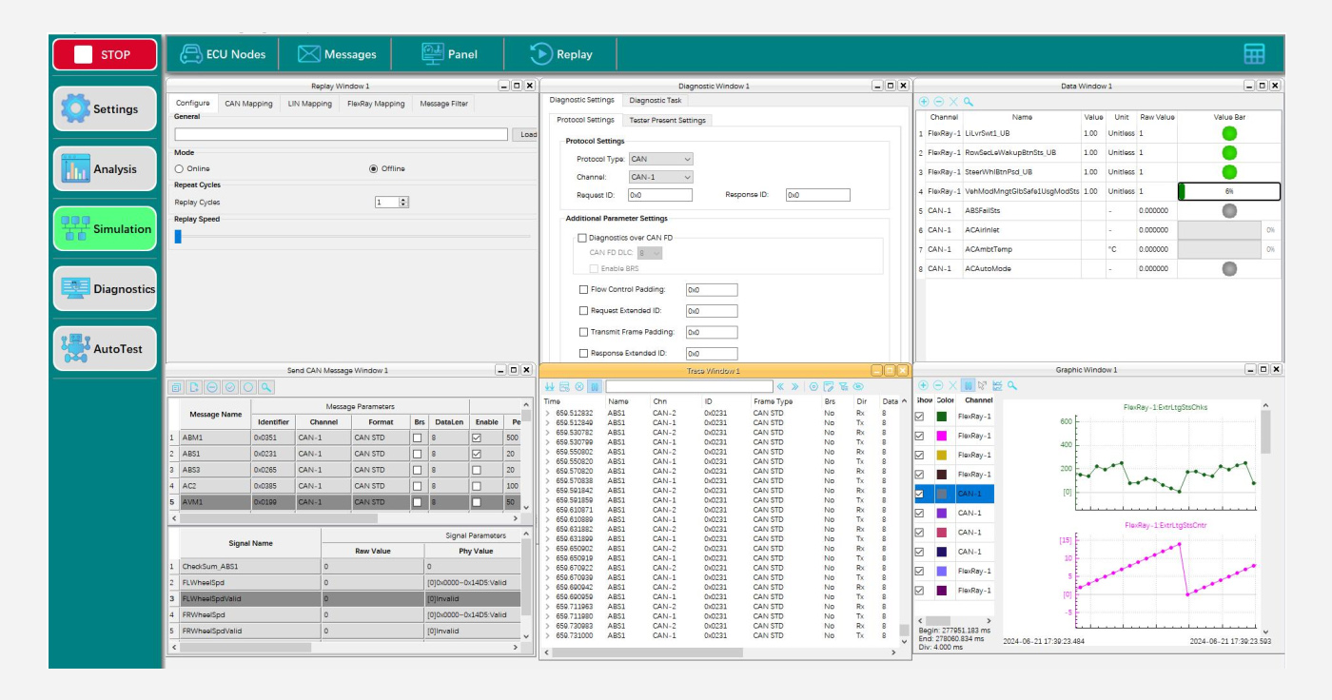Switch to the FlexRay Mapping tab

[x=375, y=104]
